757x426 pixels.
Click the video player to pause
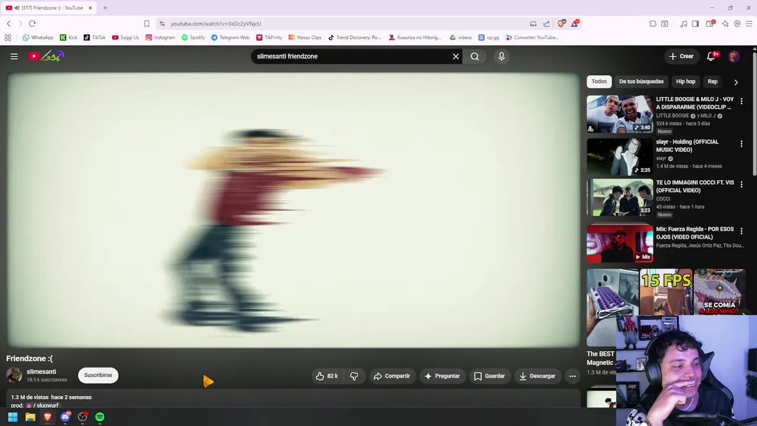(x=293, y=210)
